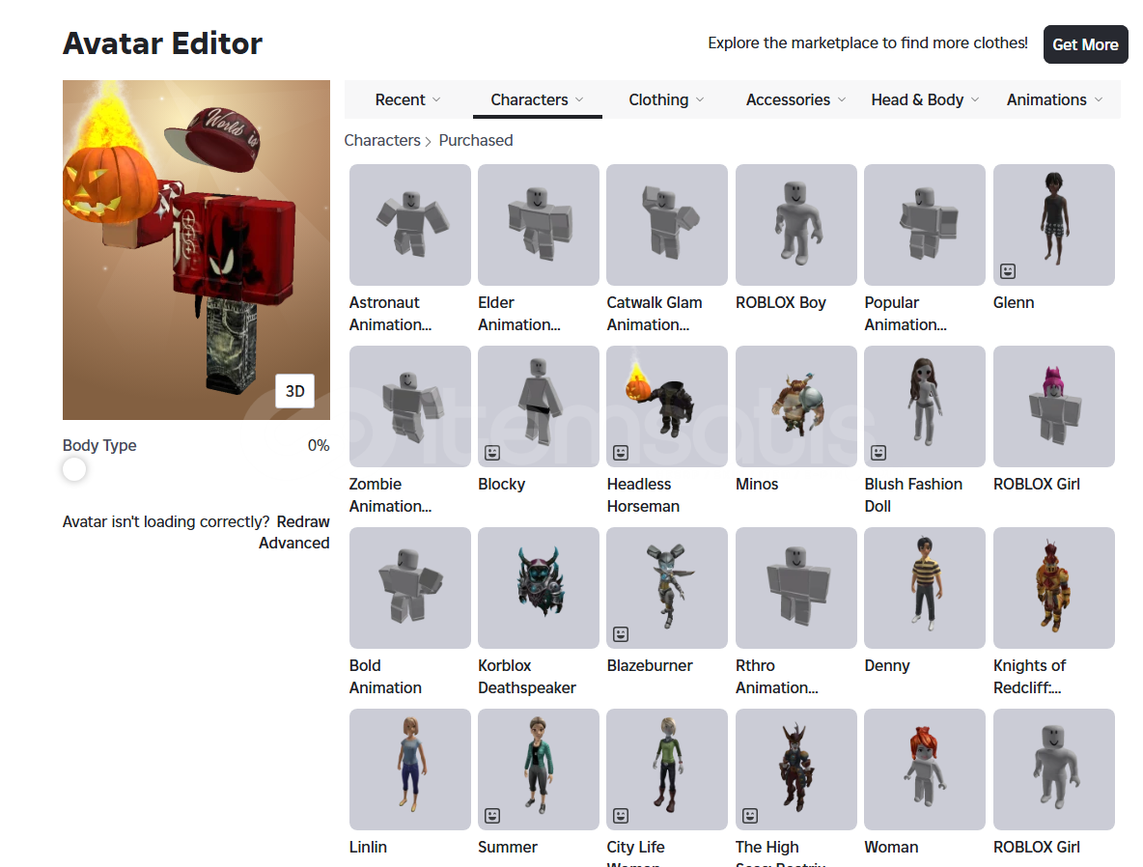Image resolution: width=1143 pixels, height=867 pixels.
Task: Choose the Blazeburner character
Action: pyautogui.click(x=667, y=588)
